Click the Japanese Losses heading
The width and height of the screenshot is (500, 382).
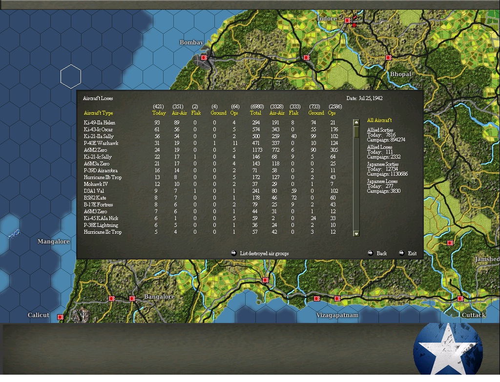382,181
